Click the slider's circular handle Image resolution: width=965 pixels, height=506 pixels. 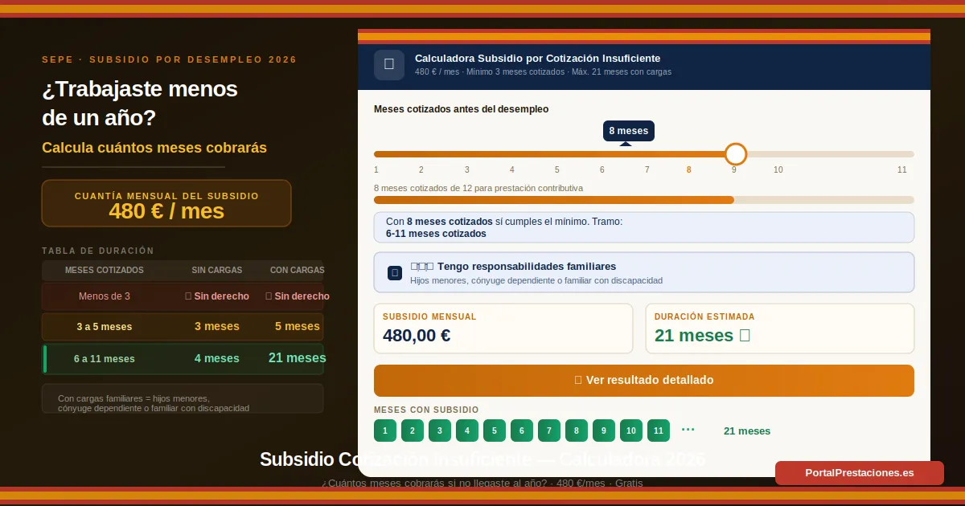[735, 154]
